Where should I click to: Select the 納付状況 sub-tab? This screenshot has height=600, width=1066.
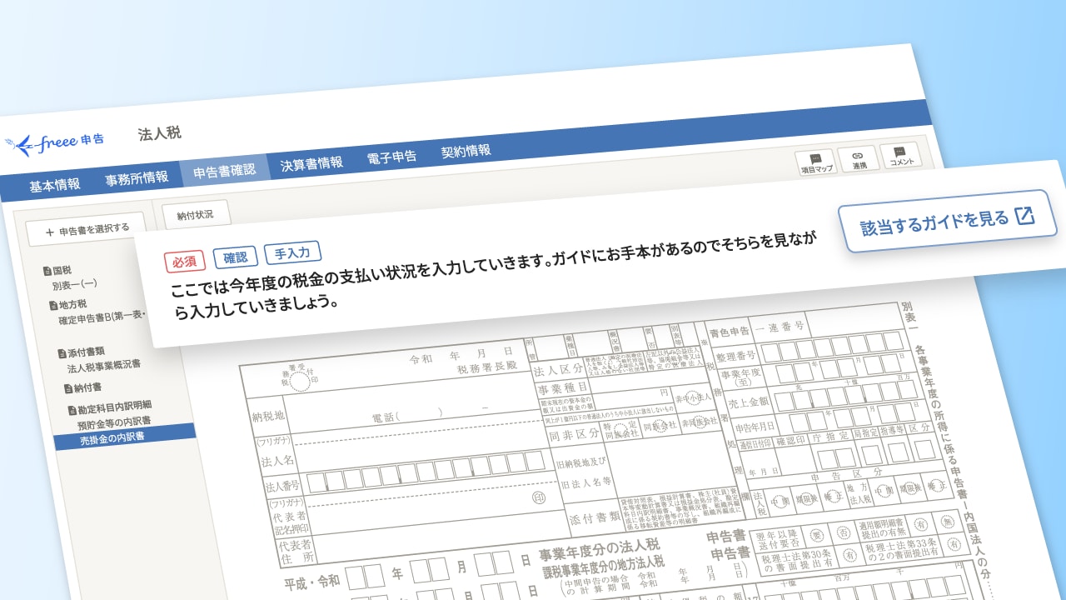tap(195, 215)
